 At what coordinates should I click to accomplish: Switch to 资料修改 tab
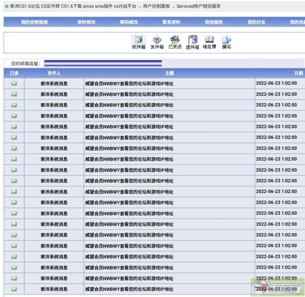[x=86, y=22]
